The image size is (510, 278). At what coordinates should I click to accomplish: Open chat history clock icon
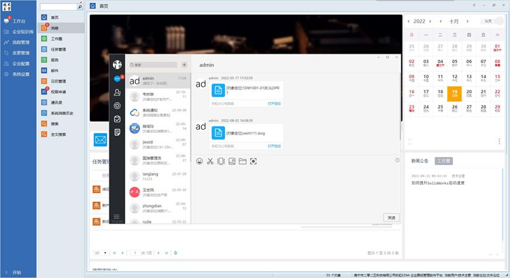[x=397, y=160]
